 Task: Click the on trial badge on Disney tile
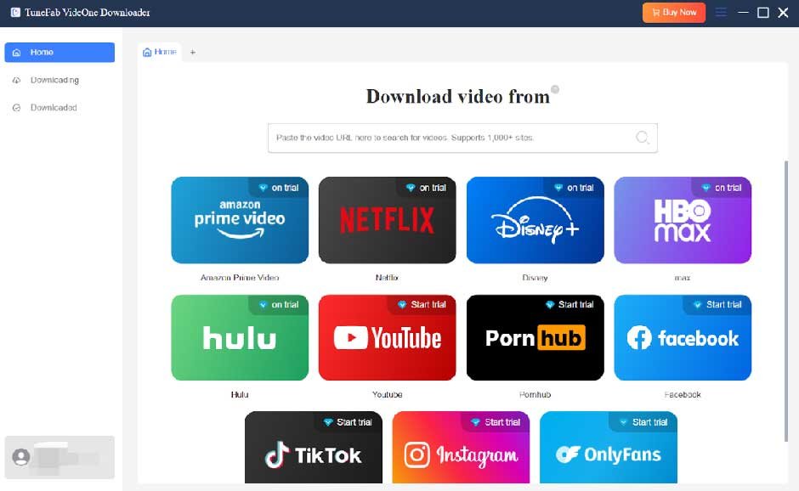(575, 188)
